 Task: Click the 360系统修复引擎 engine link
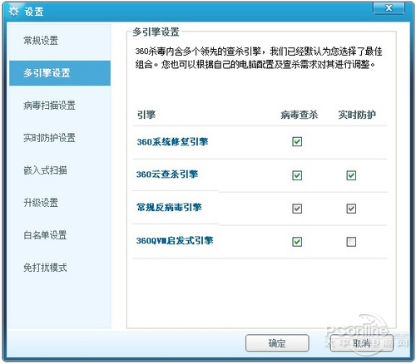tap(172, 142)
